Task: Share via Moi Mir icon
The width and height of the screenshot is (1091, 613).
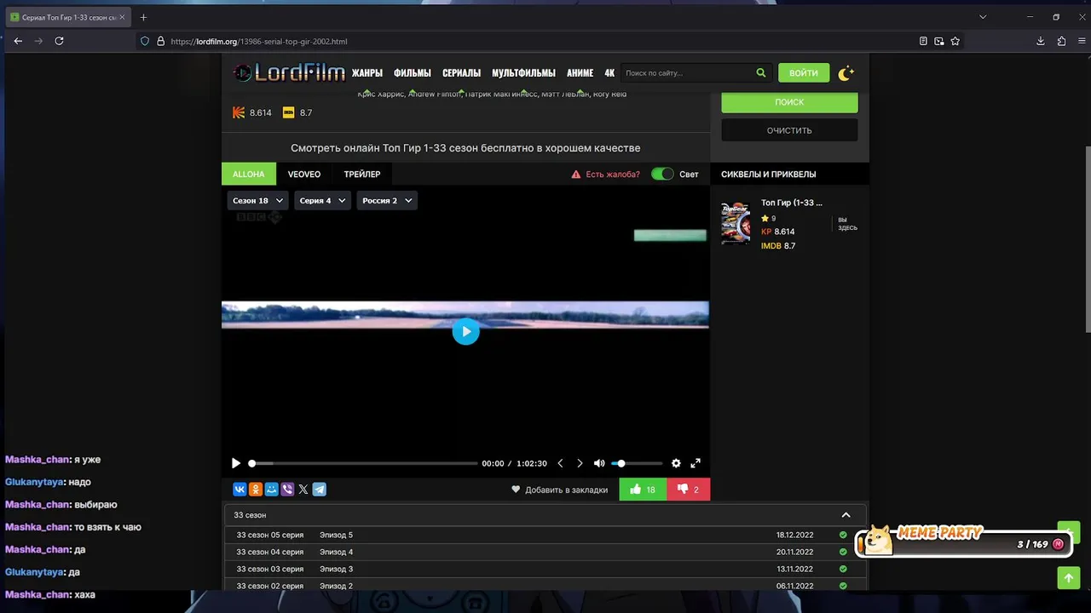Action: pos(271,490)
